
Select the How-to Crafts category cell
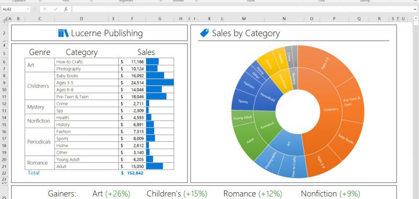pos(86,62)
